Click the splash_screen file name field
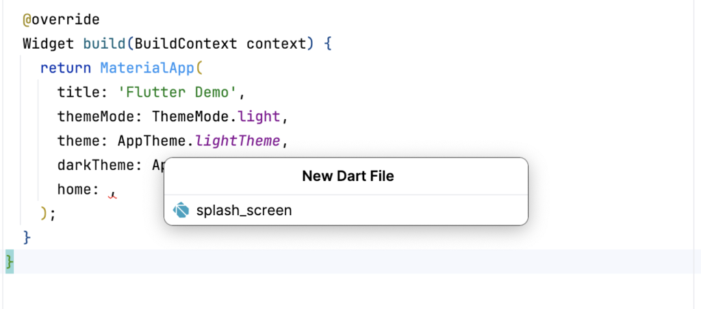Image resolution: width=701 pixels, height=309 pixels. (244, 210)
